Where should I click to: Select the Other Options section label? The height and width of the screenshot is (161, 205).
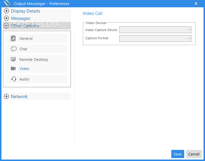pos(25,26)
